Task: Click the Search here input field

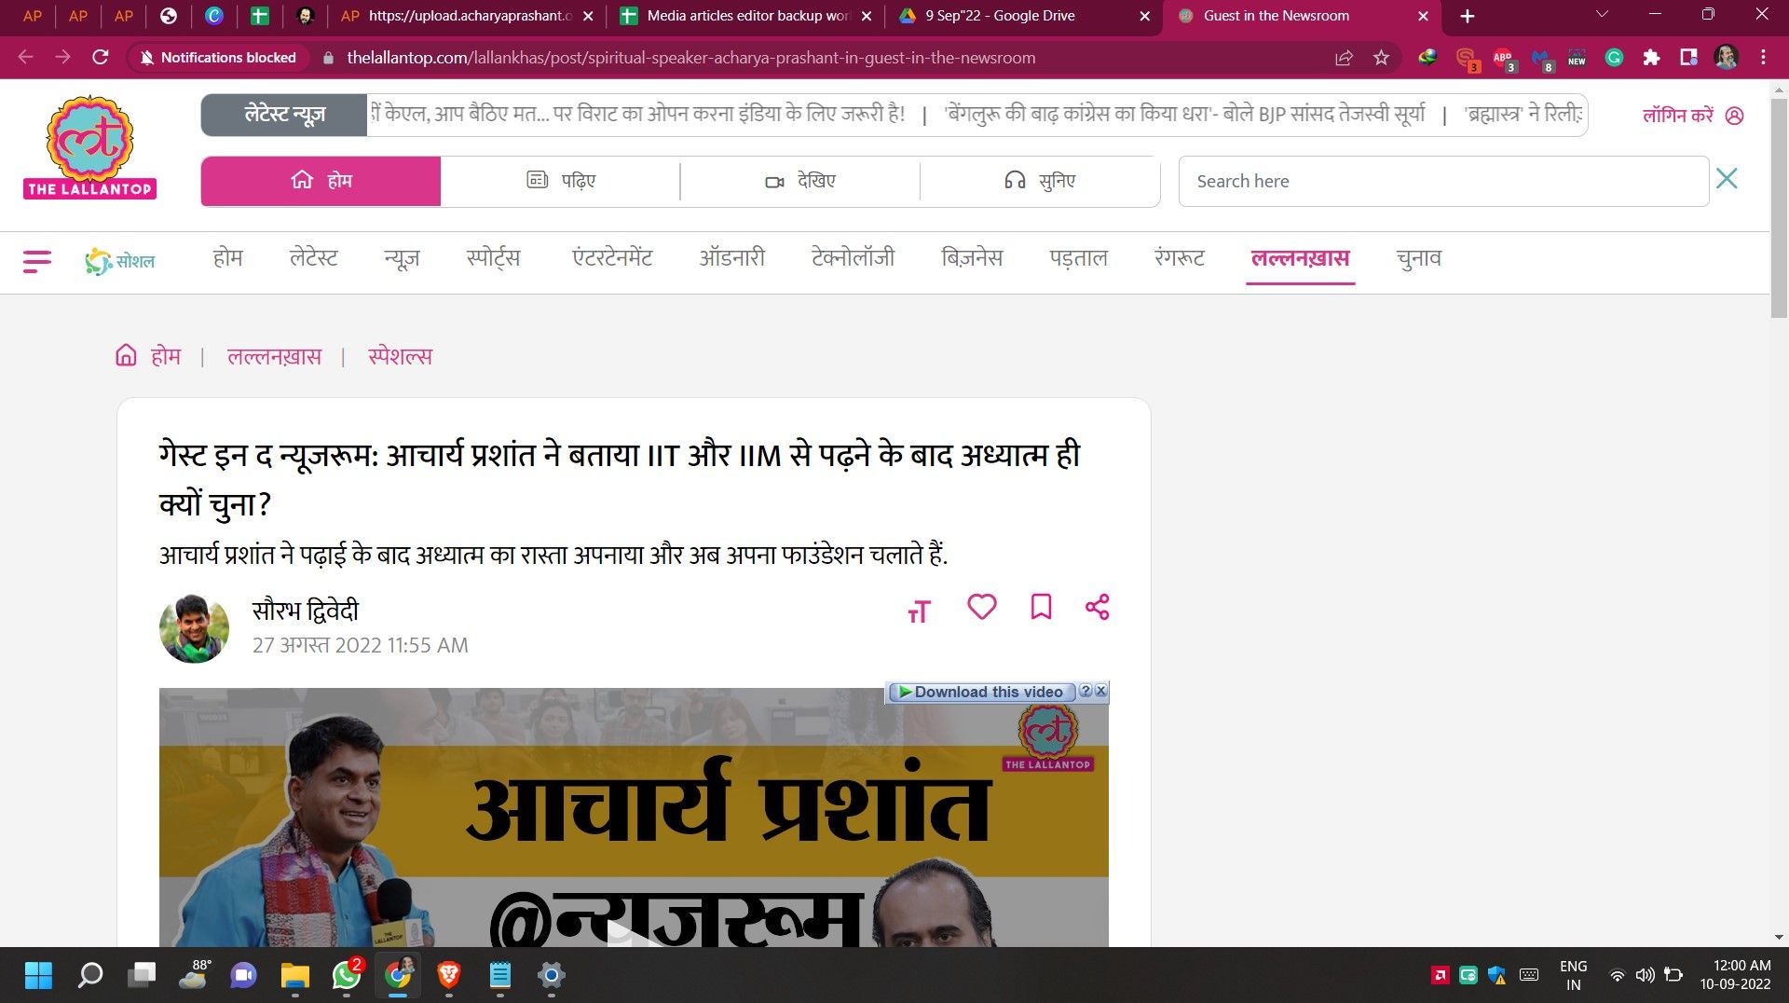Action: click(x=1442, y=181)
